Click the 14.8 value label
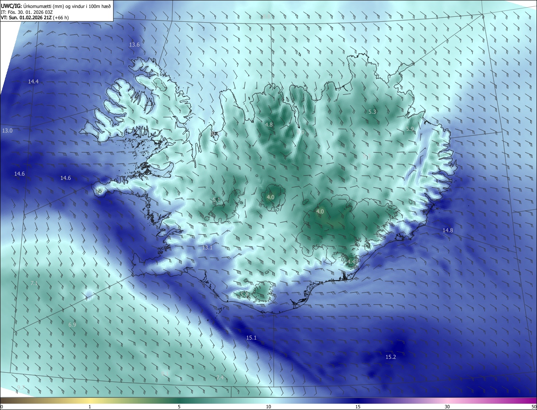 tap(448, 231)
